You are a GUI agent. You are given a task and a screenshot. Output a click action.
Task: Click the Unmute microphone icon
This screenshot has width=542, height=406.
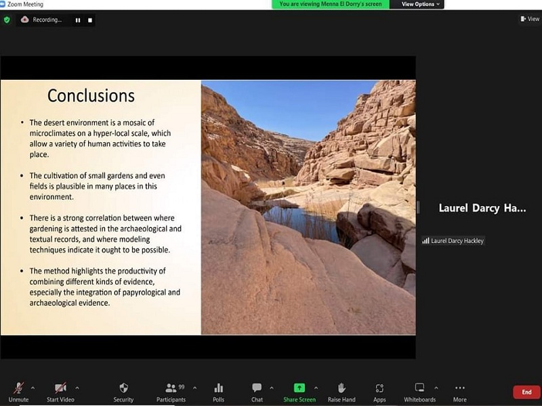(x=19, y=388)
